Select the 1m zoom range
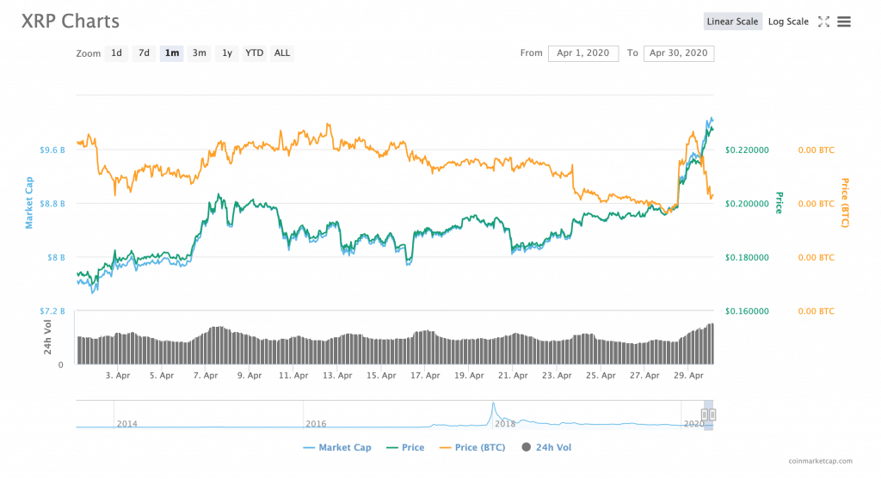The height and width of the screenshot is (479, 881). [171, 53]
